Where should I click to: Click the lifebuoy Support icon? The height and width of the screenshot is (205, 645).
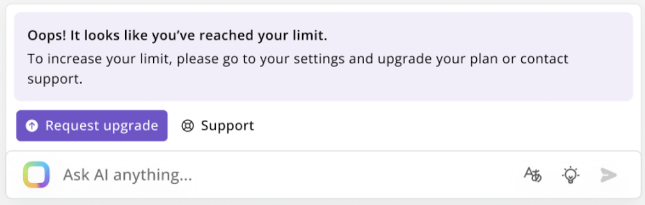point(188,126)
